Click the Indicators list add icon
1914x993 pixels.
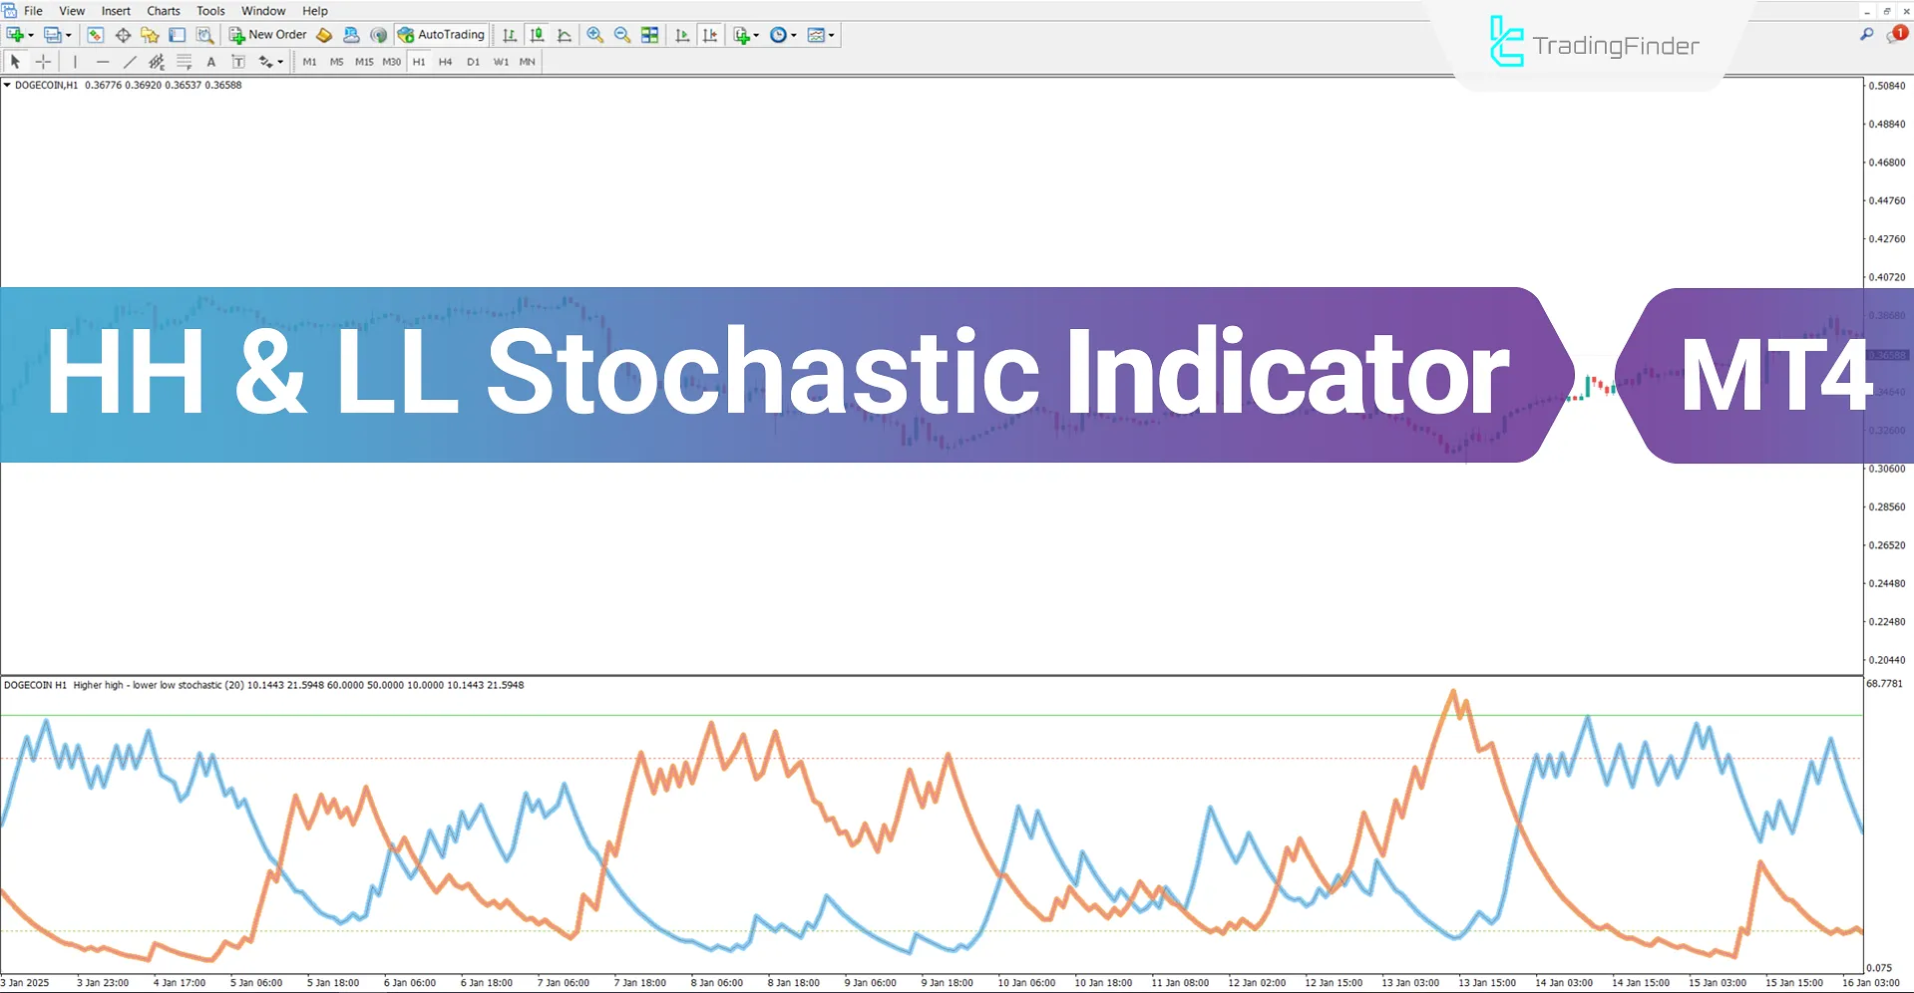point(741,35)
